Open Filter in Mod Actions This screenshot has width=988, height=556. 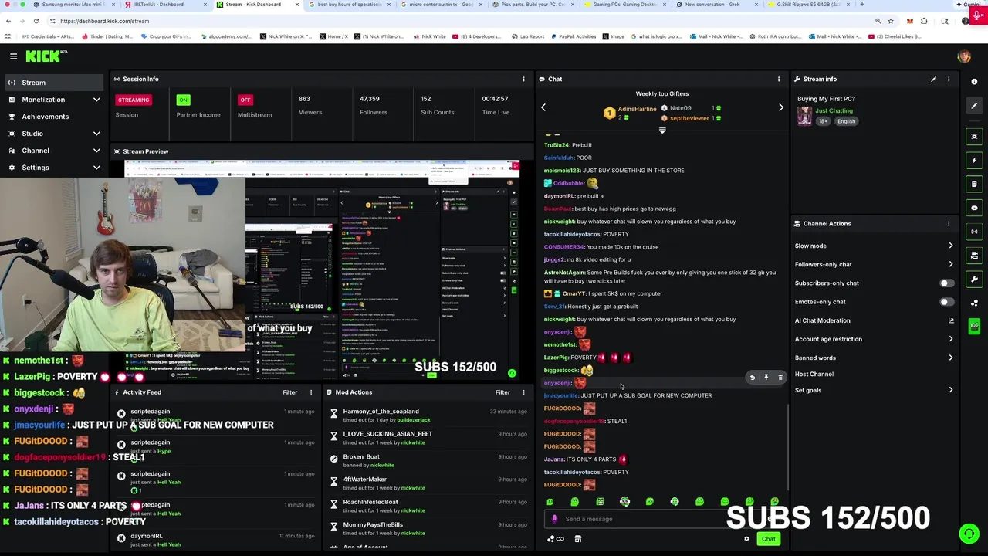pos(502,392)
